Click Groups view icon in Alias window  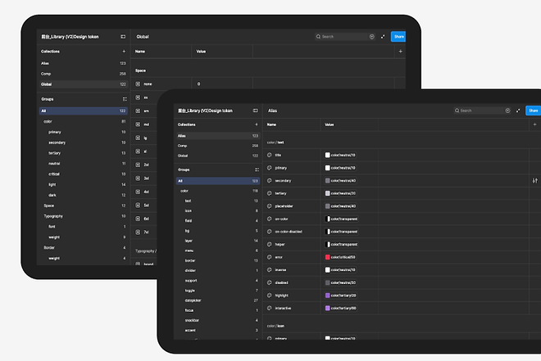(x=257, y=169)
